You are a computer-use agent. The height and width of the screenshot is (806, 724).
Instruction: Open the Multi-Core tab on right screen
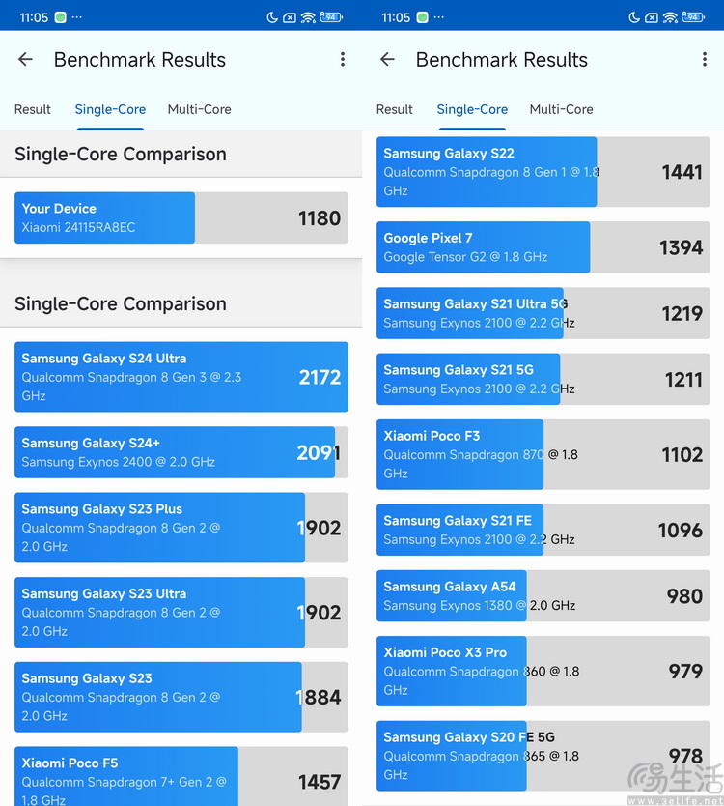point(561,109)
